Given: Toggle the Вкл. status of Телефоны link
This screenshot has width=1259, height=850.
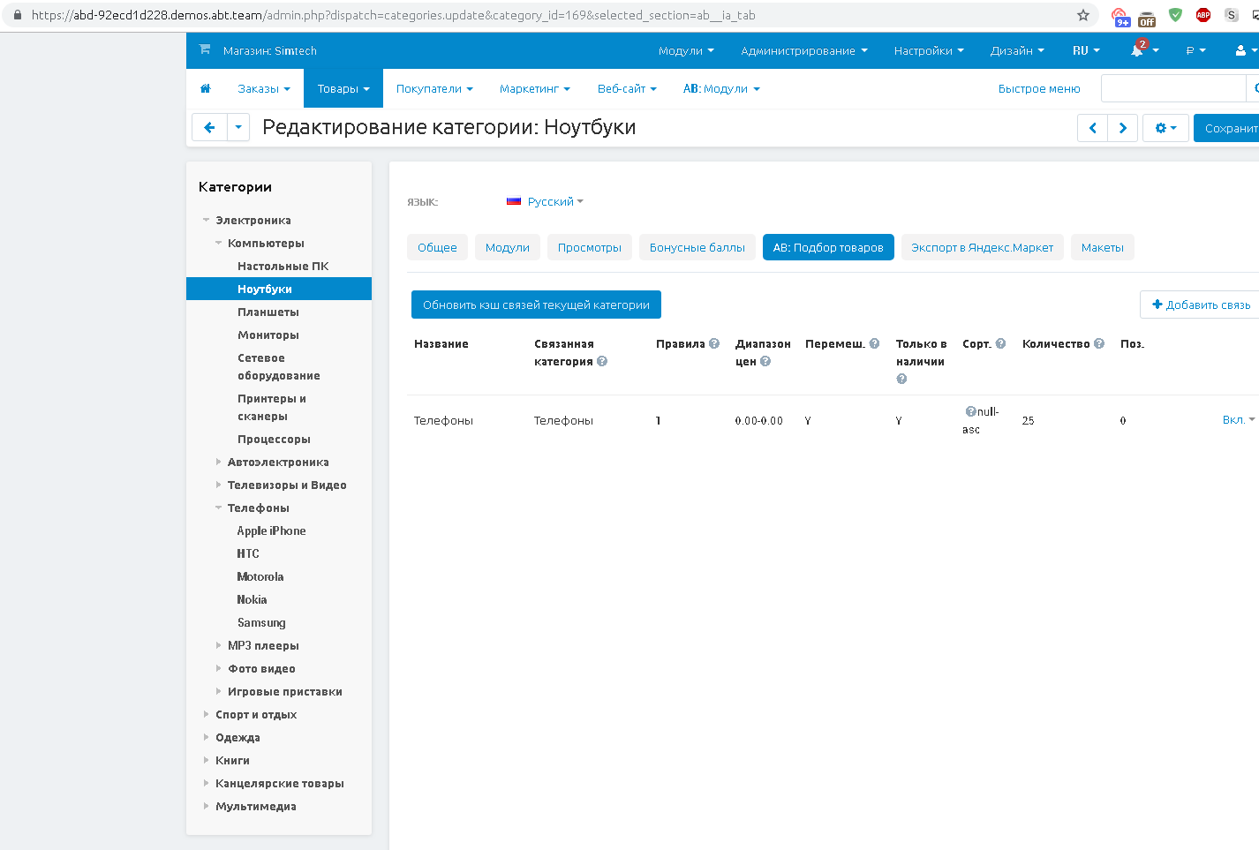Looking at the screenshot, I should pos(1238,419).
